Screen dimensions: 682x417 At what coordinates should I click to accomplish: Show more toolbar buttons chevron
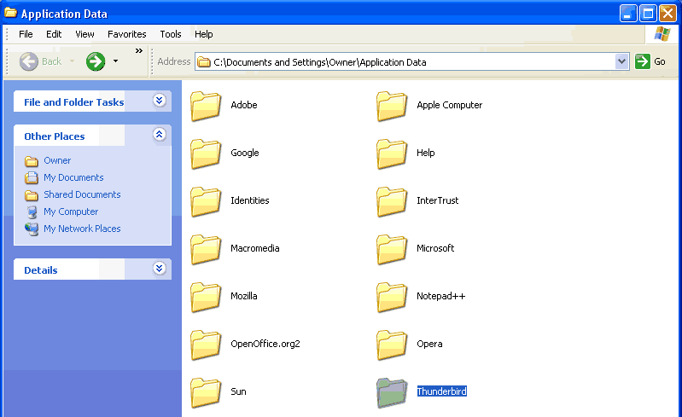point(139,51)
